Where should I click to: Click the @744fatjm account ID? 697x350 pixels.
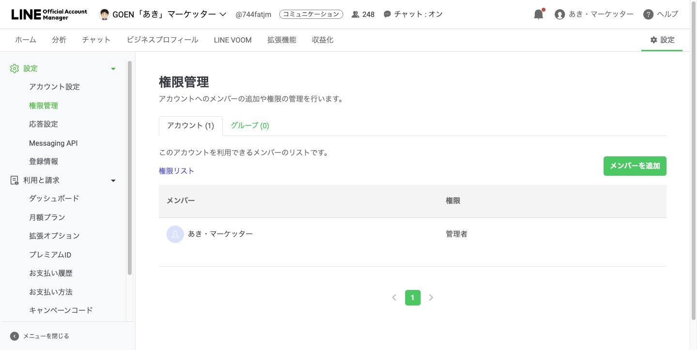click(253, 15)
